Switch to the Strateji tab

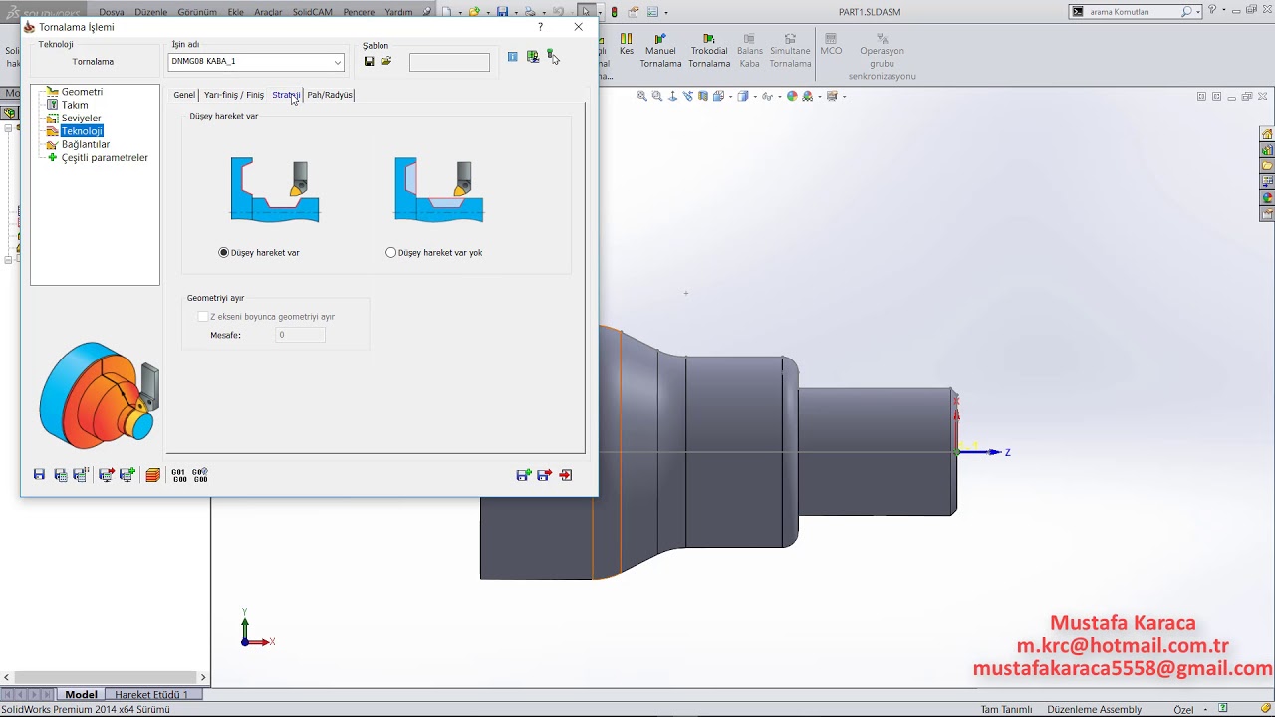click(x=286, y=95)
